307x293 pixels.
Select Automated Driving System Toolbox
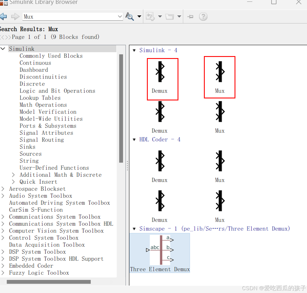click(60, 203)
